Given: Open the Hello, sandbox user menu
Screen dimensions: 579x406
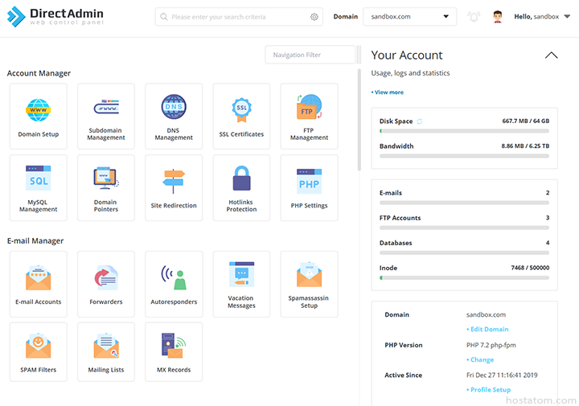Looking at the screenshot, I should click(536, 17).
